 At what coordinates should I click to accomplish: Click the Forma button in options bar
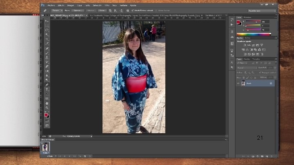(102, 11)
